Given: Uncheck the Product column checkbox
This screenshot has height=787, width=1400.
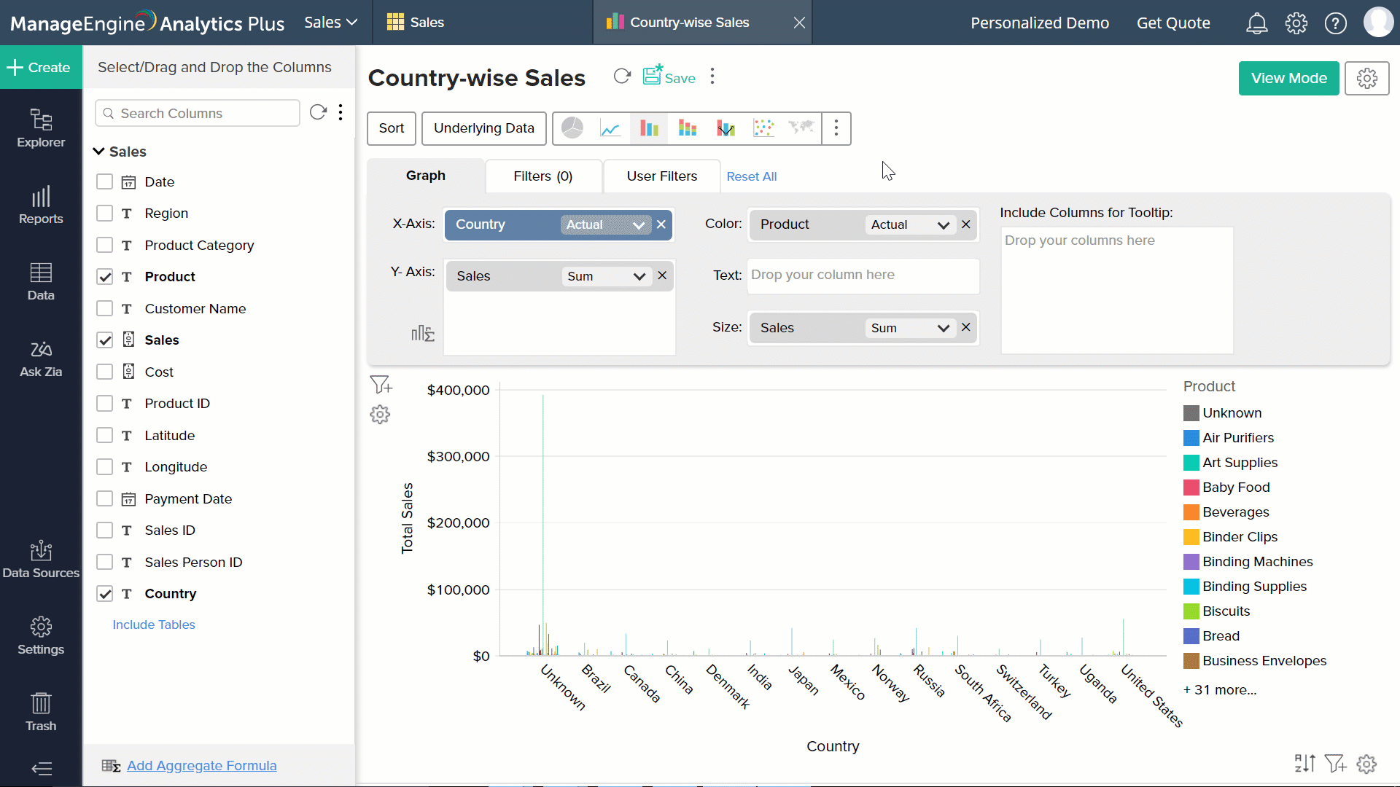Looking at the screenshot, I should point(105,277).
